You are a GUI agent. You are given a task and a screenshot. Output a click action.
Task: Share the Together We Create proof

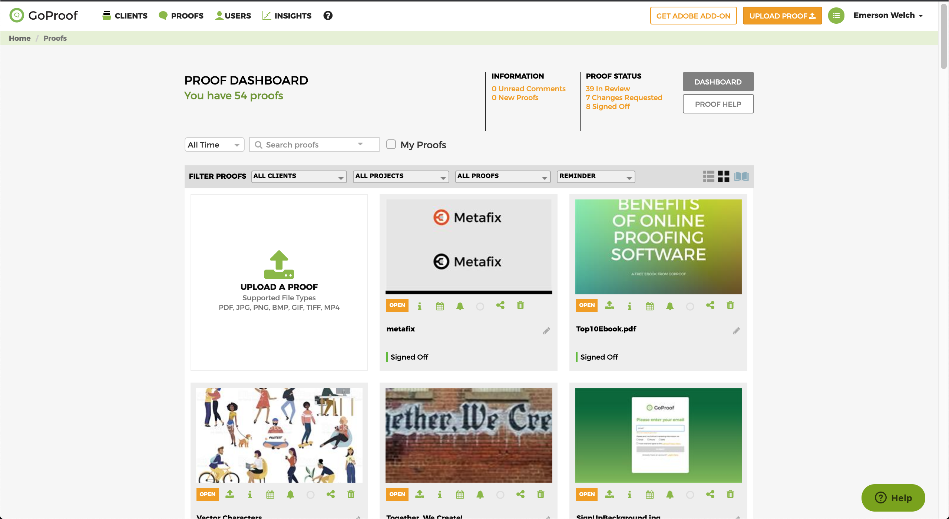point(520,494)
